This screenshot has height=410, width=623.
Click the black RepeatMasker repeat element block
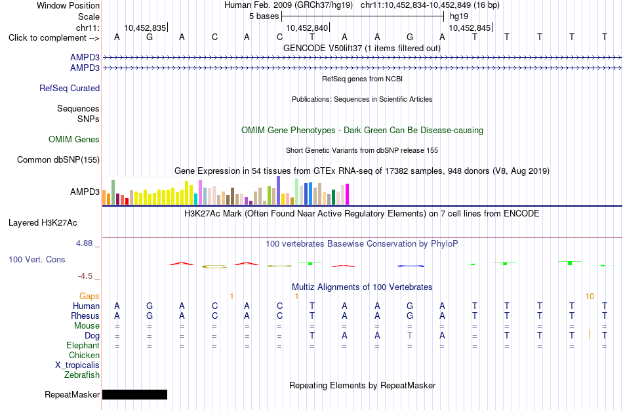point(134,394)
